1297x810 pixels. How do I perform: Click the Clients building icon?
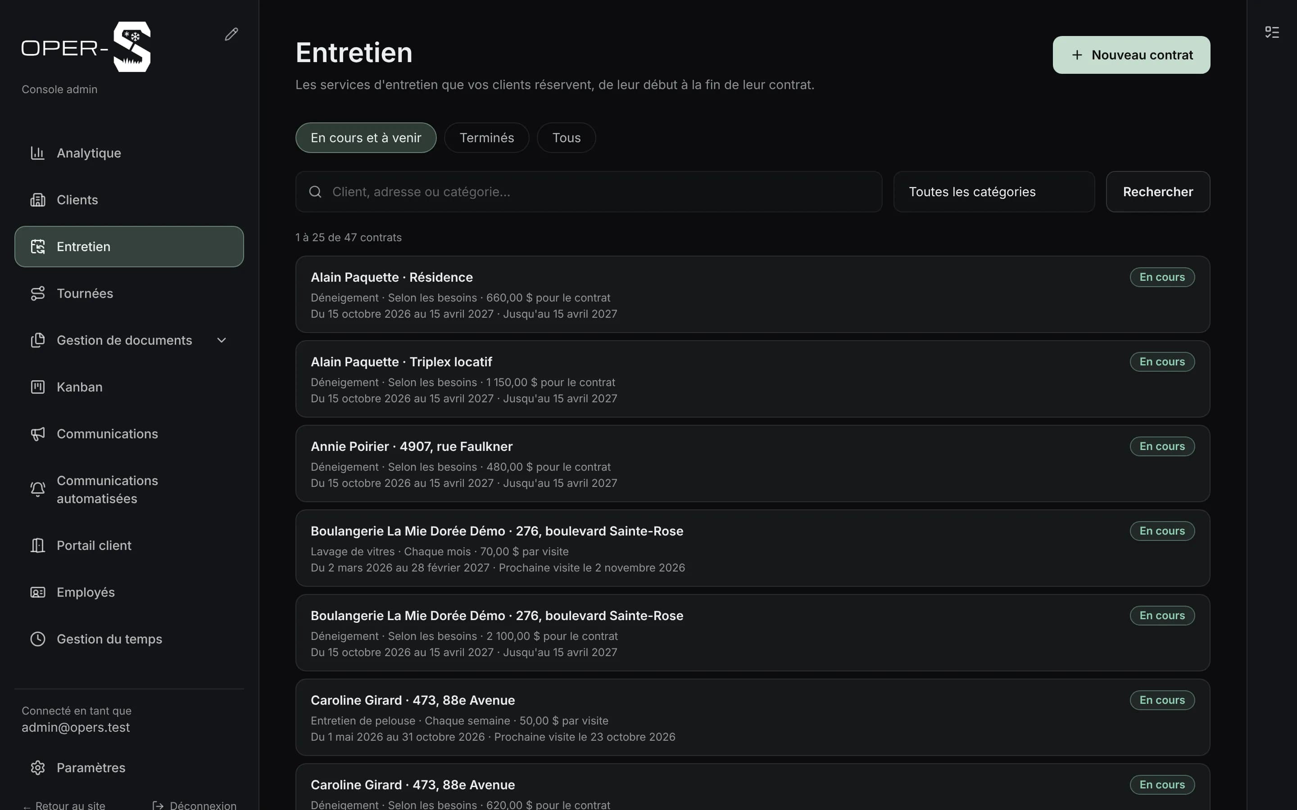point(37,200)
